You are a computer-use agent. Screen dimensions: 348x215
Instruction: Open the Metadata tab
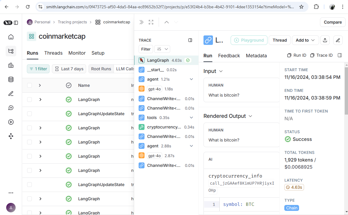coord(256,56)
